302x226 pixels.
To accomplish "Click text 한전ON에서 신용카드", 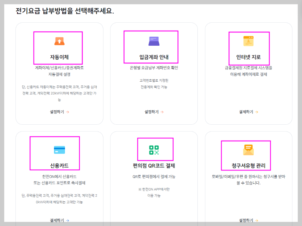I will (x=59, y=176).
